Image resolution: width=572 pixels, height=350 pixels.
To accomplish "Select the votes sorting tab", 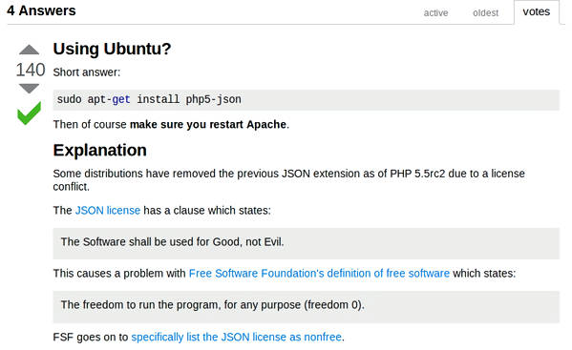I will 537,12.
